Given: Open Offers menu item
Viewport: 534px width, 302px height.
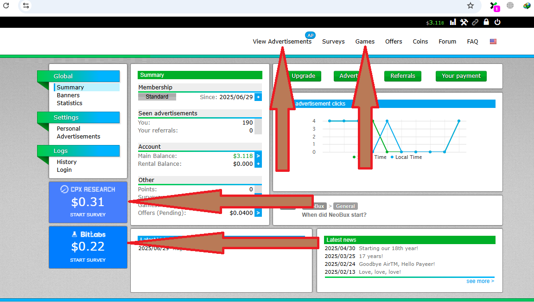Looking at the screenshot, I should coord(394,41).
